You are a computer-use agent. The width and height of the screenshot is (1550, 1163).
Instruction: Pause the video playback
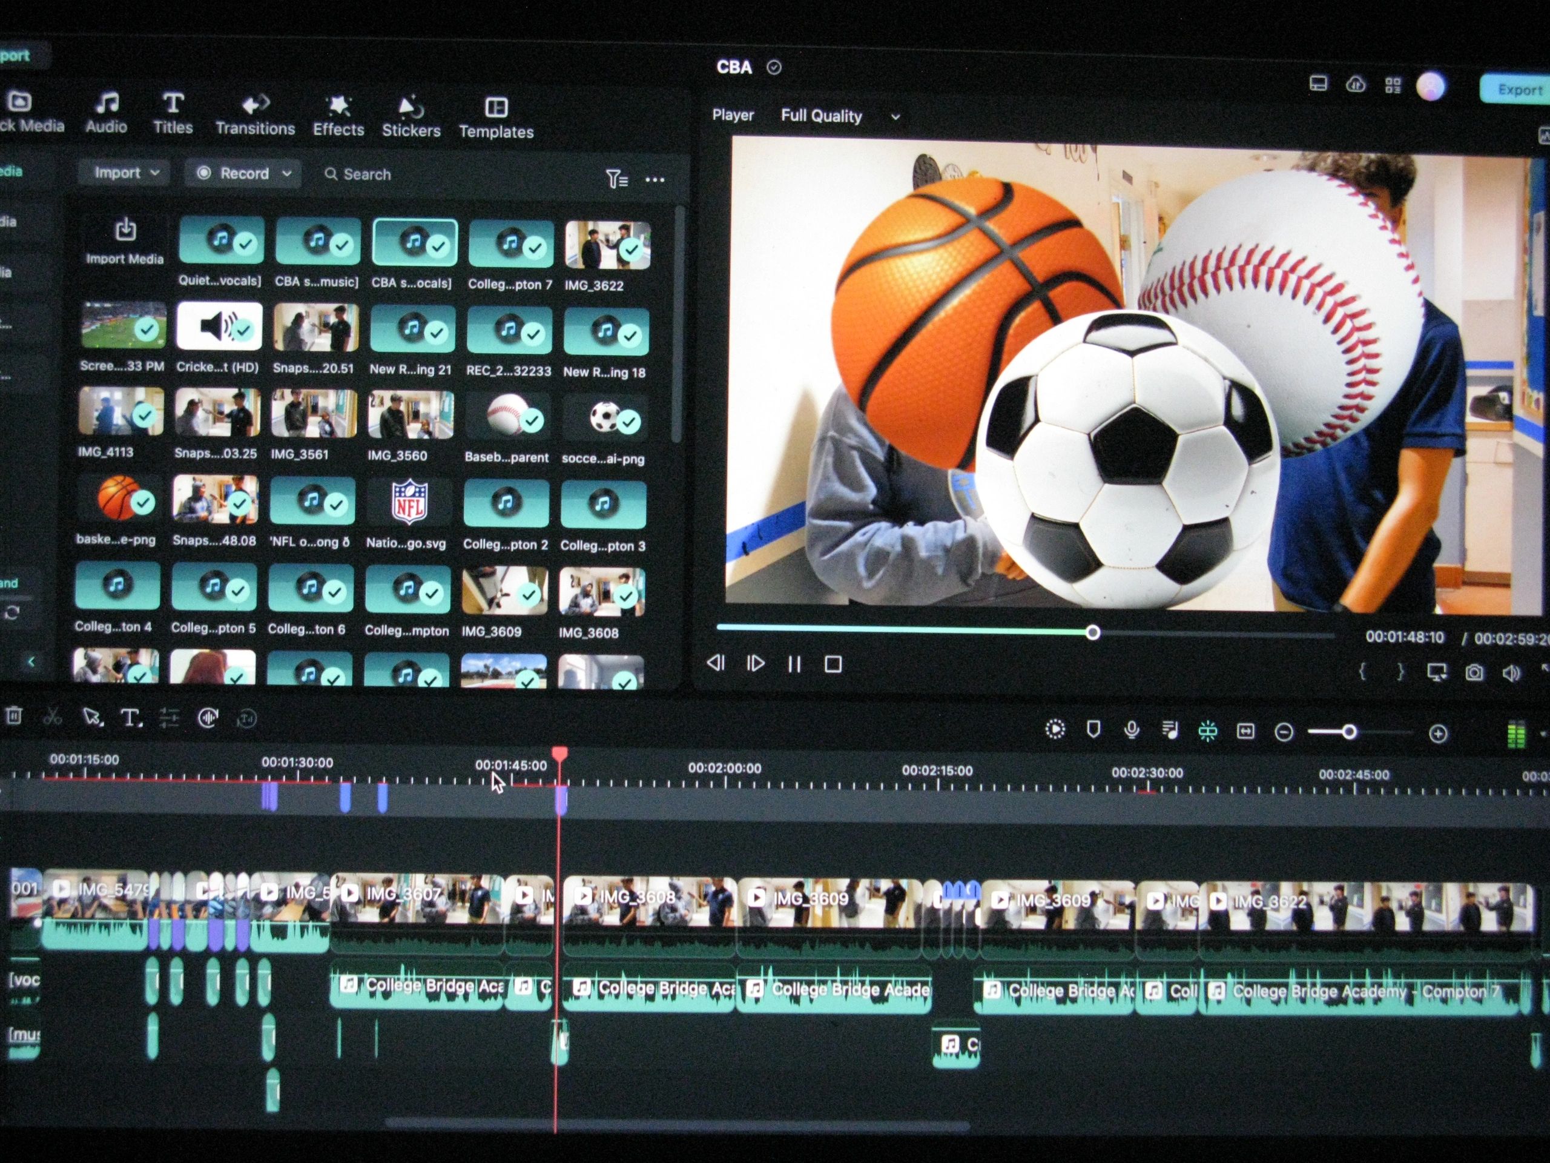pyautogui.click(x=794, y=664)
